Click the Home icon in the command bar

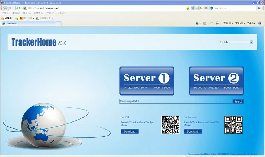tap(197, 23)
